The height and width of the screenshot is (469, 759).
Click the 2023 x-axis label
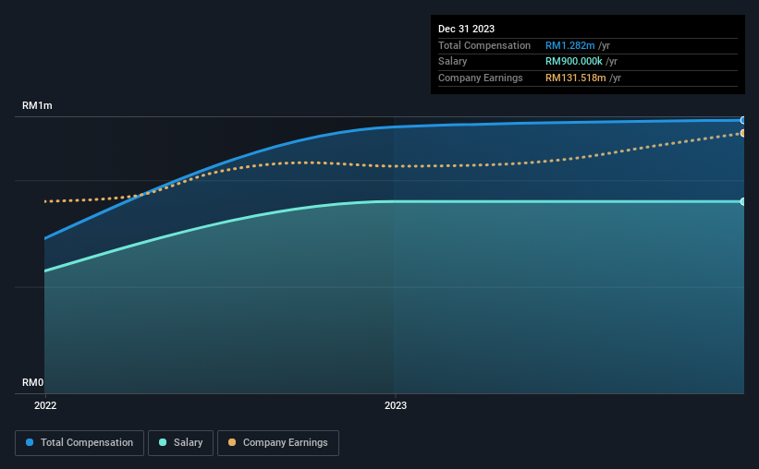coord(396,405)
